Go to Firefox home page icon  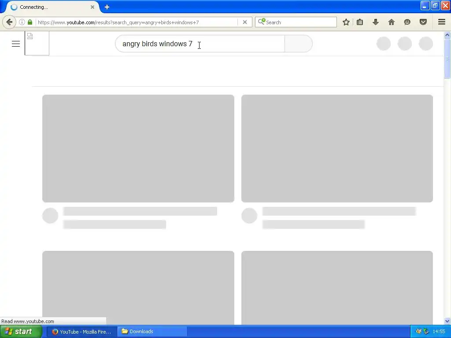pos(392,22)
